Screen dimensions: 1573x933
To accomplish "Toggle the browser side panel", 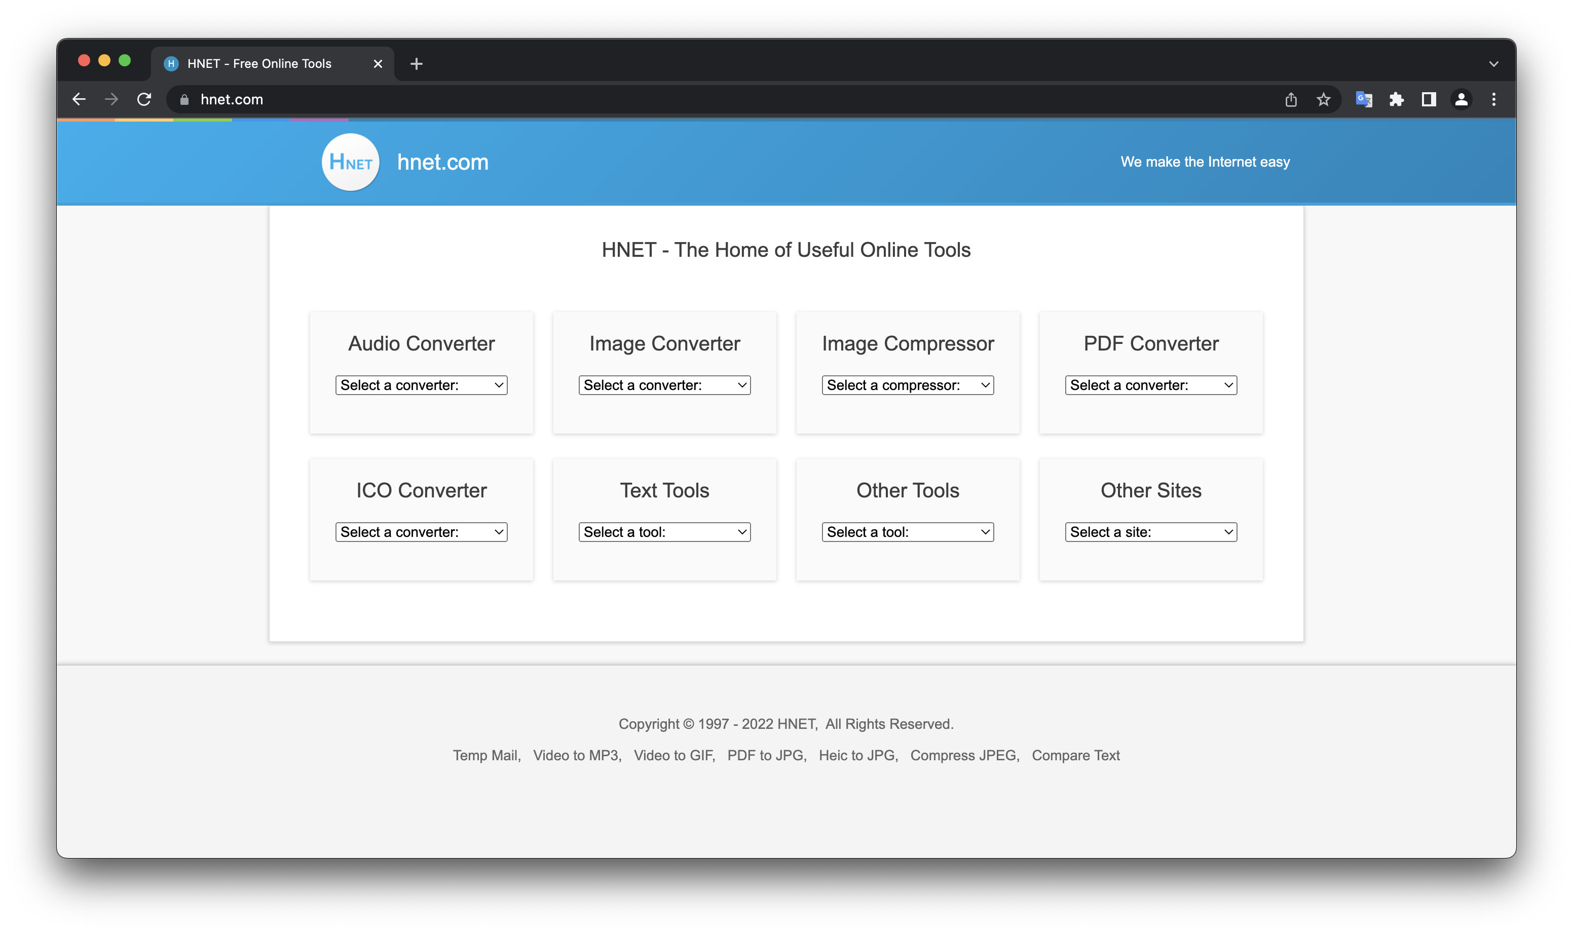I will point(1429,99).
